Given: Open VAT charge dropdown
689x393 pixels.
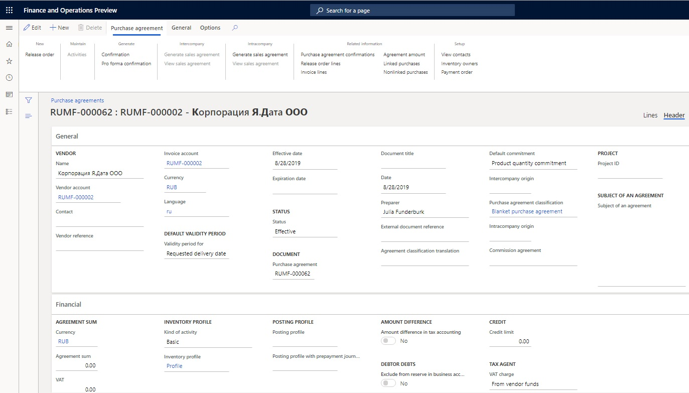Looking at the screenshot, I should click(533, 384).
